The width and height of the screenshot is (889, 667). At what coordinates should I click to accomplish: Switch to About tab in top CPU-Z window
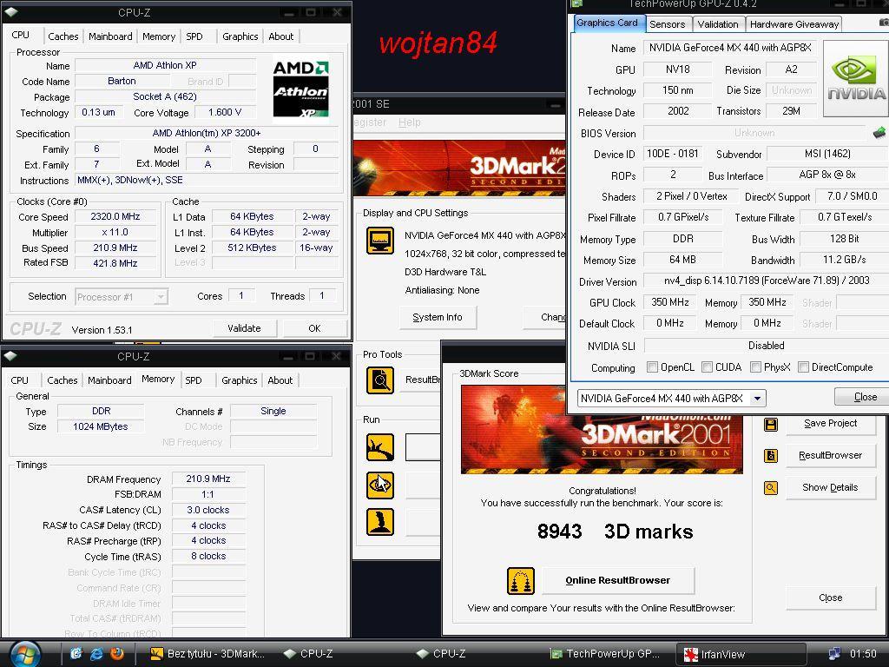coord(280,36)
